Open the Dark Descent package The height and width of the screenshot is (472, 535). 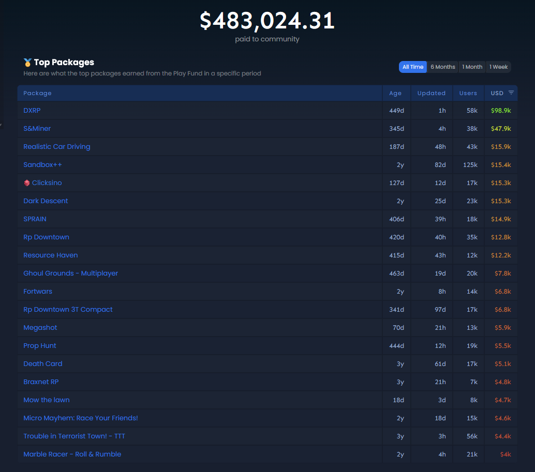[x=46, y=201]
